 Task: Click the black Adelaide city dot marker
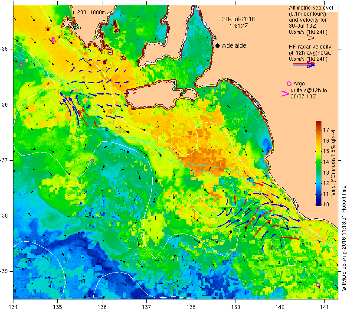point(218,45)
